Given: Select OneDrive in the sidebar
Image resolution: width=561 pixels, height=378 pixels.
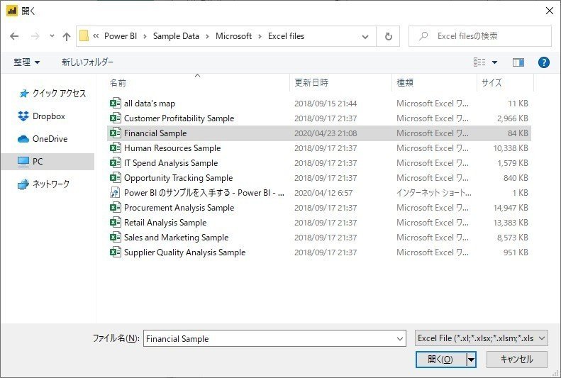Looking at the screenshot, I should (x=43, y=139).
